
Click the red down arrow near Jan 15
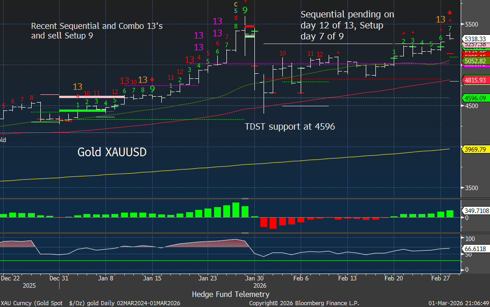[152, 79]
